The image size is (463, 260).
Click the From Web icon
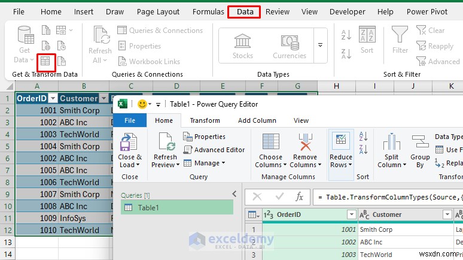click(46, 46)
